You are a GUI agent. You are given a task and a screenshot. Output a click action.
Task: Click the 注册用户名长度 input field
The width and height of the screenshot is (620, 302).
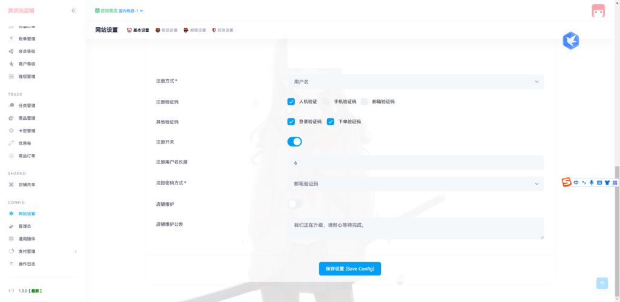(415, 163)
